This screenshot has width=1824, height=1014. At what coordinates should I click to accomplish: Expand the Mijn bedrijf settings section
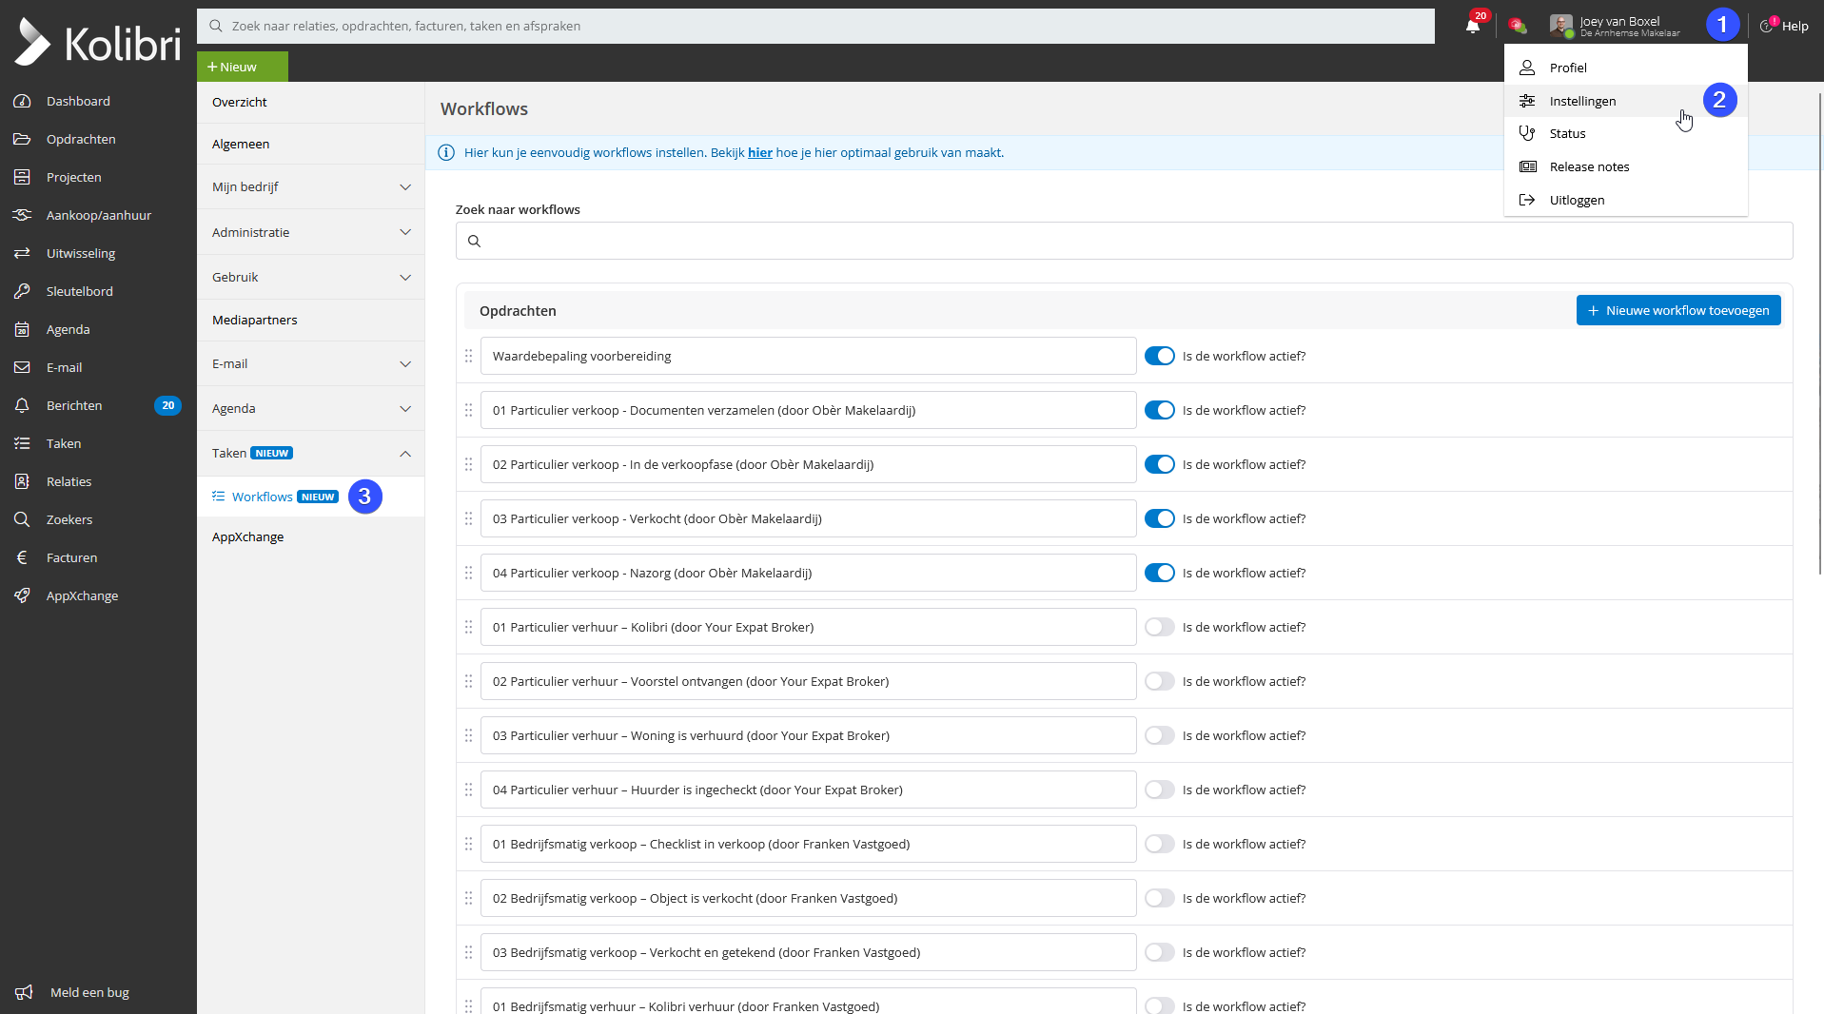click(404, 187)
